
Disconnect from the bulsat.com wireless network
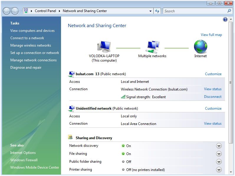tap(213, 97)
